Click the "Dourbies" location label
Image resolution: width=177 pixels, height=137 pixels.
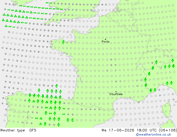click(x=116, y=94)
